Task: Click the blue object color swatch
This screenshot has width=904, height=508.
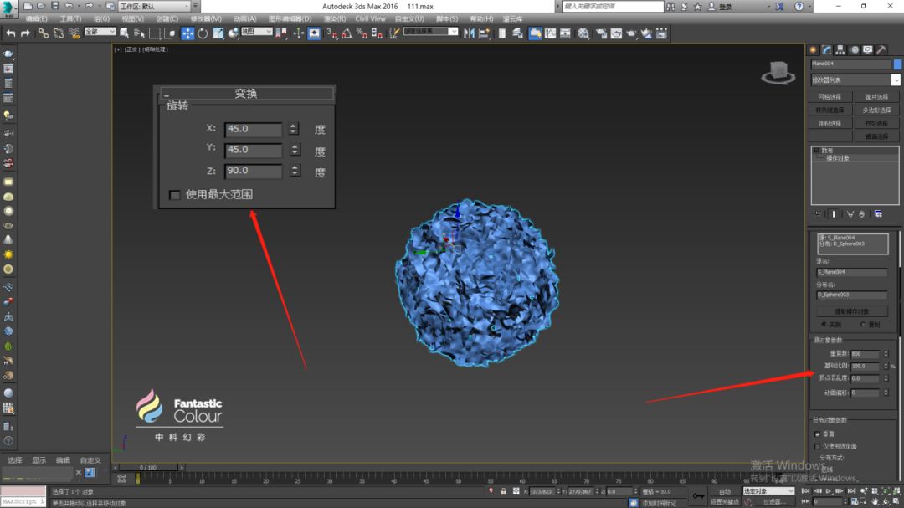Action: [x=897, y=64]
